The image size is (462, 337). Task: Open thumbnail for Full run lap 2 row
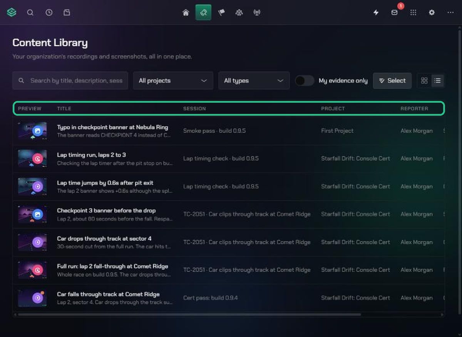32,270
